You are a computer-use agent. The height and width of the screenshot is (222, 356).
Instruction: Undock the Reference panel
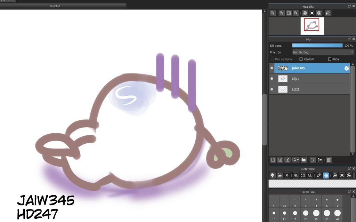[349, 169]
